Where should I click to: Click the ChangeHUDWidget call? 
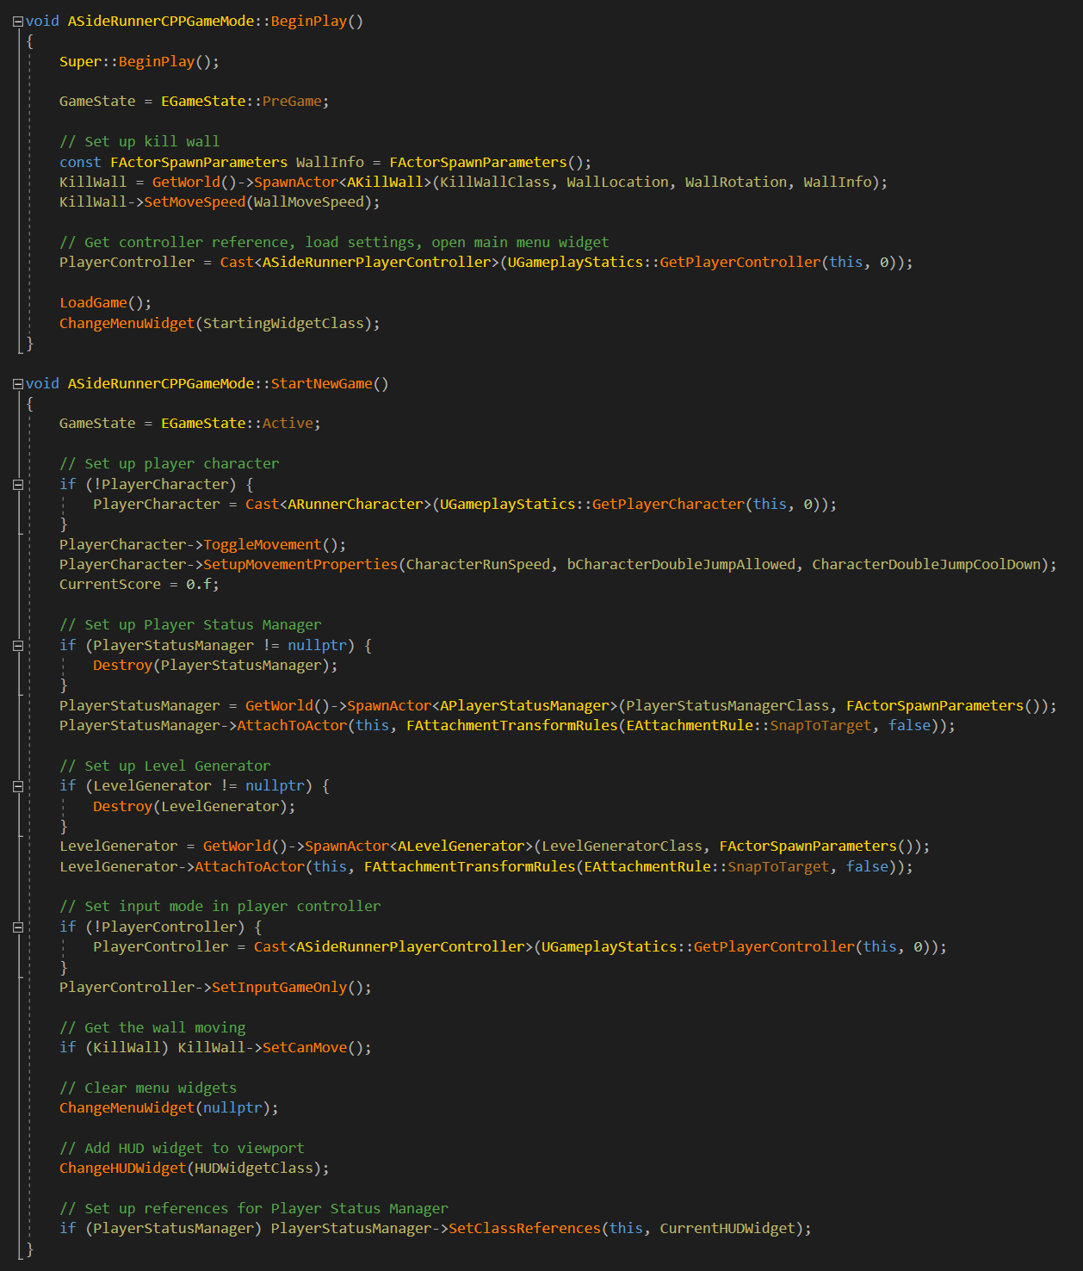tap(123, 1169)
